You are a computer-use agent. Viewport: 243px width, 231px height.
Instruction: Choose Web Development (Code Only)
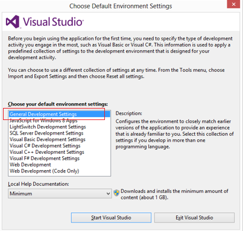60,171
